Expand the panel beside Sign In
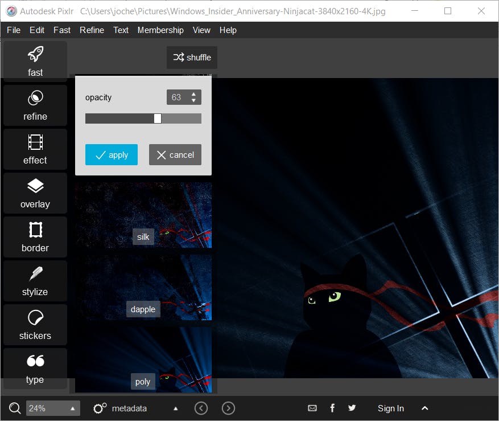Image resolution: width=499 pixels, height=421 pixels. coord(425,408)
